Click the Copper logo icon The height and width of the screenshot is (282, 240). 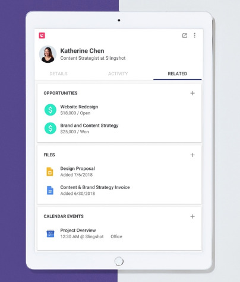(x=42, y=36)
